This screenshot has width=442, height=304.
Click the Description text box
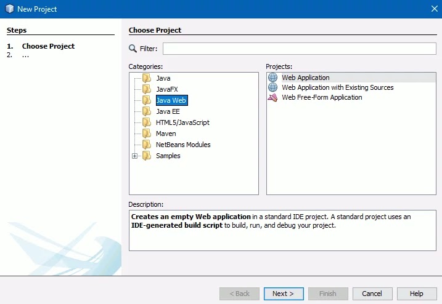tap(282, 230)
